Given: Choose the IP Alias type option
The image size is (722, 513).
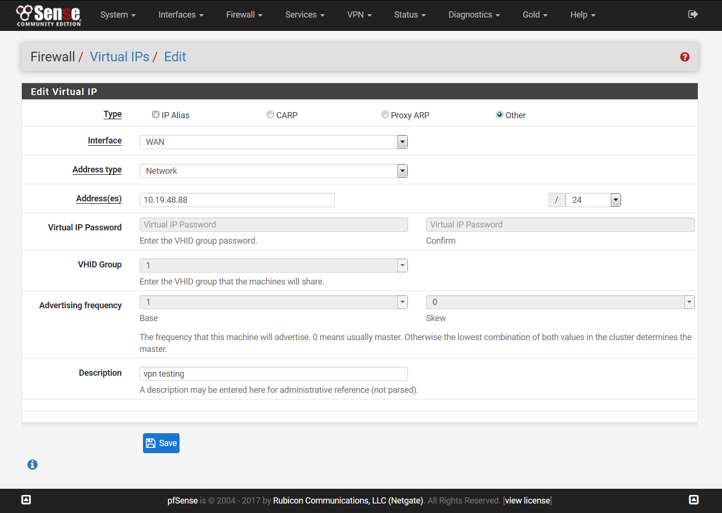Looking at the screenshot, I should [155, 114].
